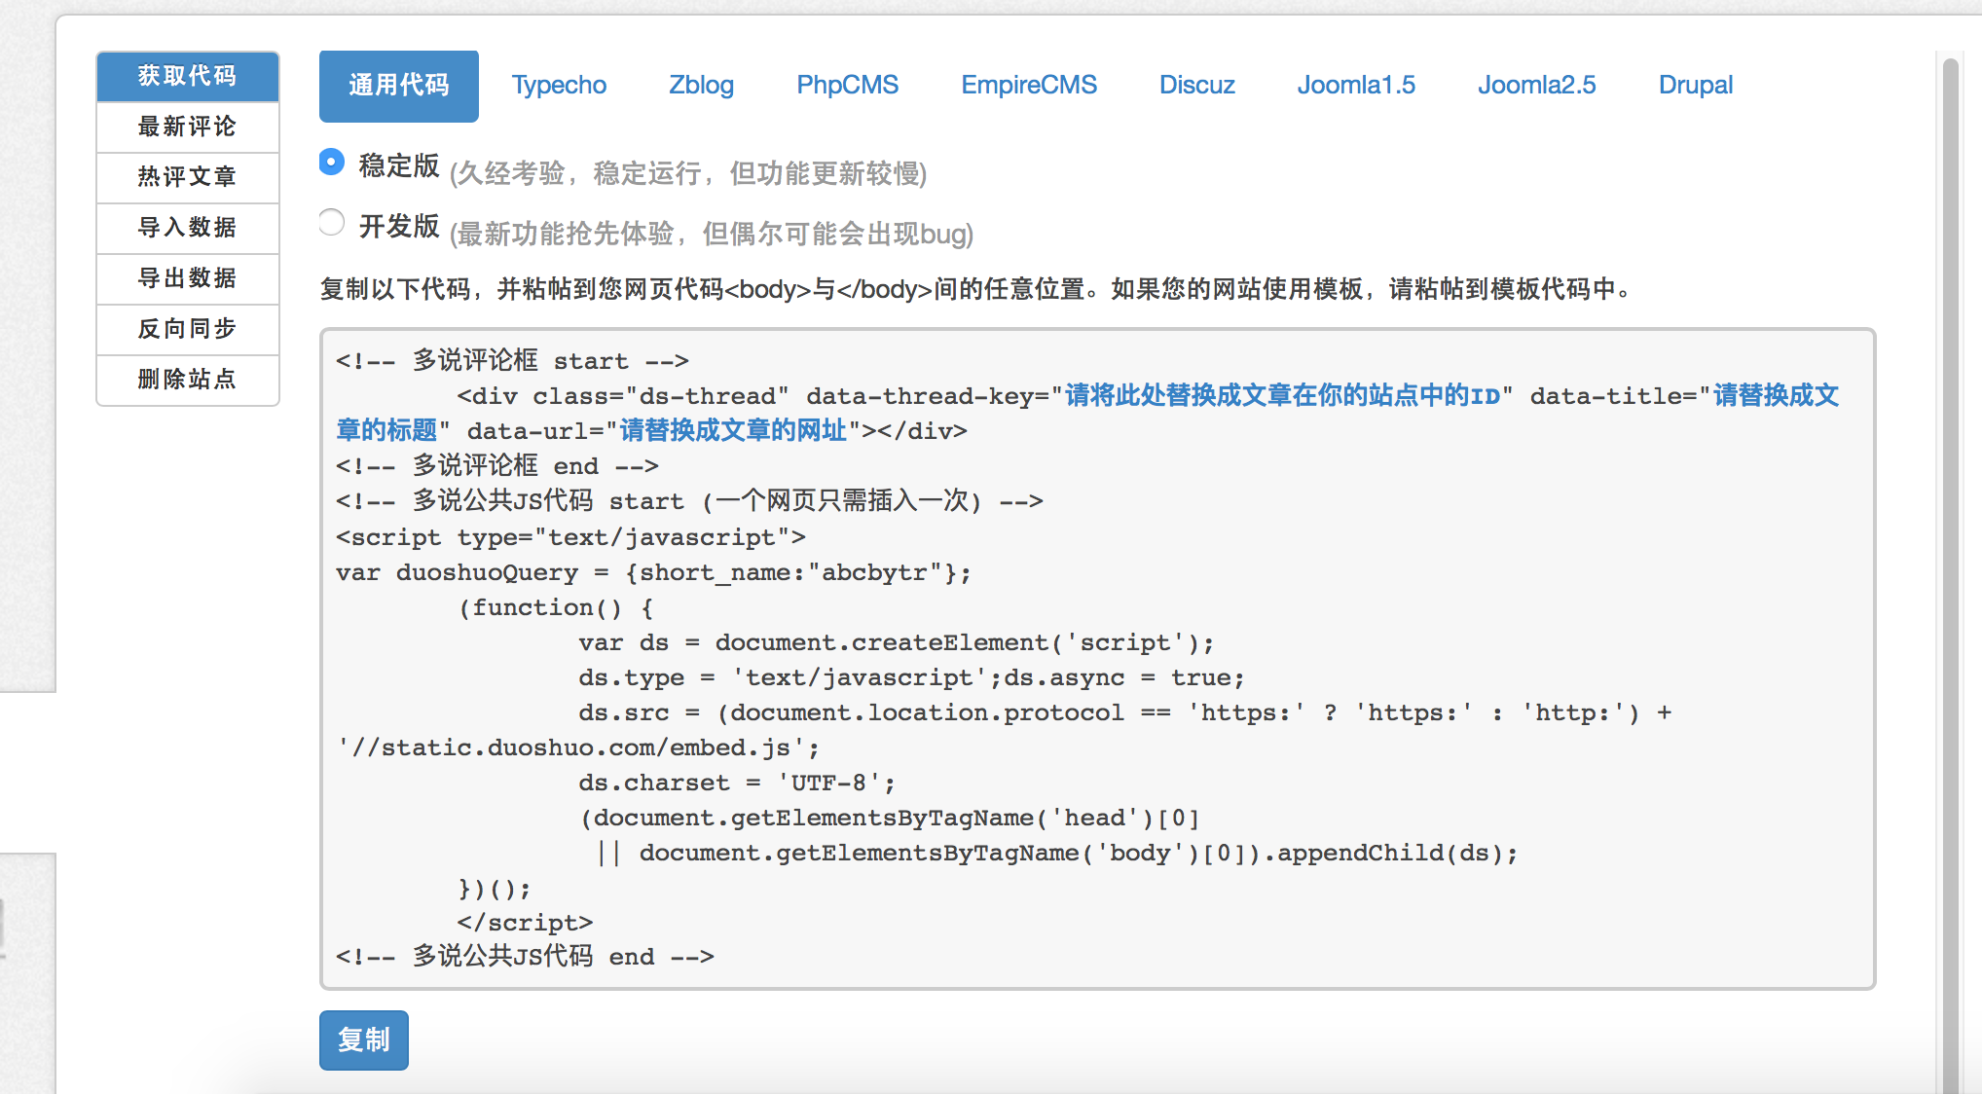This screenshot has width=1982, height=1094.
Task: Open 热评文章 in the sidebar
Action: click(x=188, y=177)
